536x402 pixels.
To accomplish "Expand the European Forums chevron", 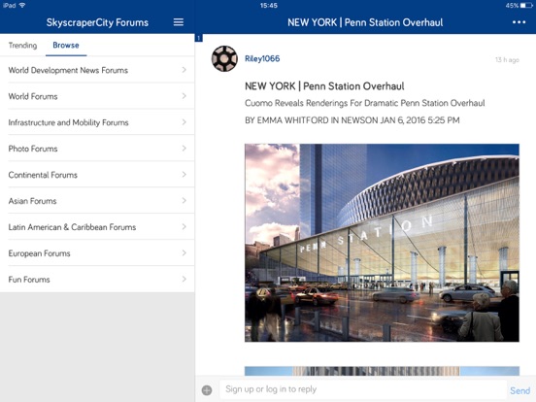I will click(x=184, y=253).
